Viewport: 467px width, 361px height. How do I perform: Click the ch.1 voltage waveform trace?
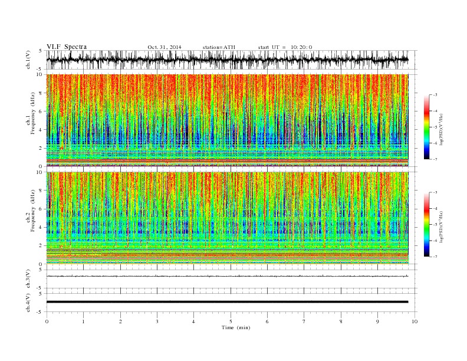[x=227, y=60]
